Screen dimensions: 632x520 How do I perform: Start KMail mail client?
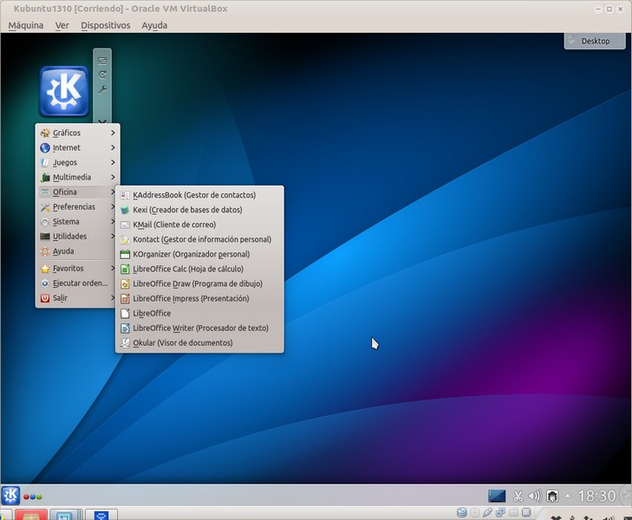click(x=173, y=224)
